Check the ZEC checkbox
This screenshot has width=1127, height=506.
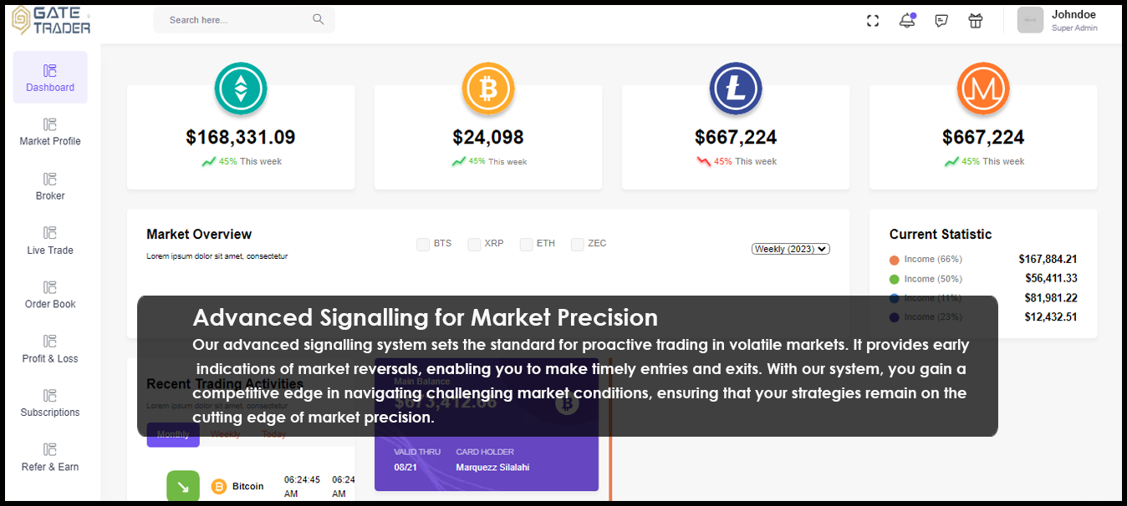pos(578,245)
